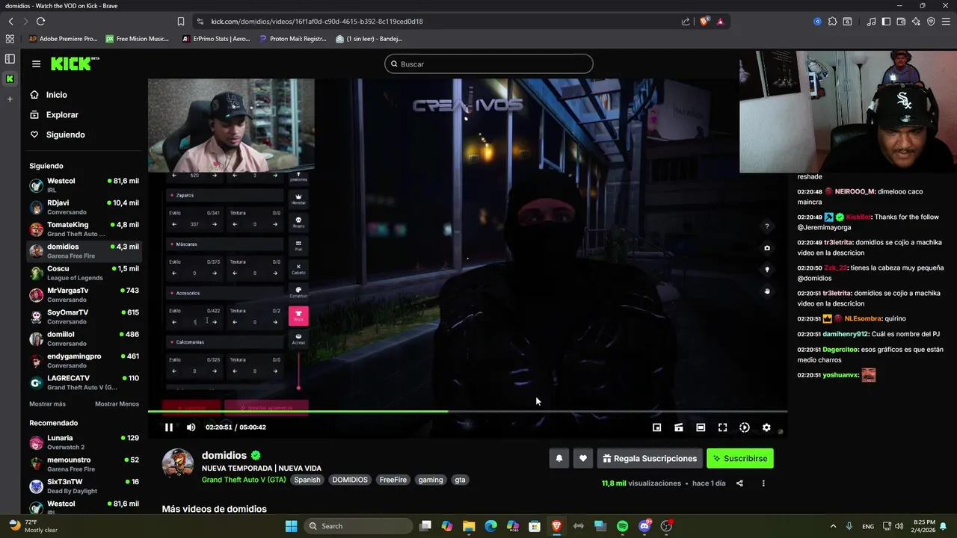The image size is (957, 538).
Task: Open the Brave Wallet icon
Action: pyautogui.click(x=902, y=22)
